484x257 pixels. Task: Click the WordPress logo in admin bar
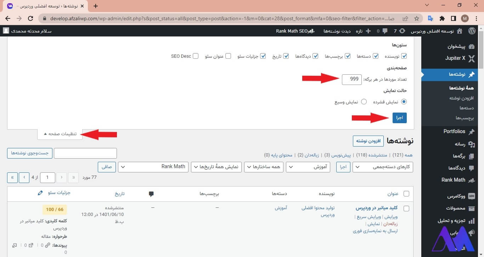(x=472, y=31)
